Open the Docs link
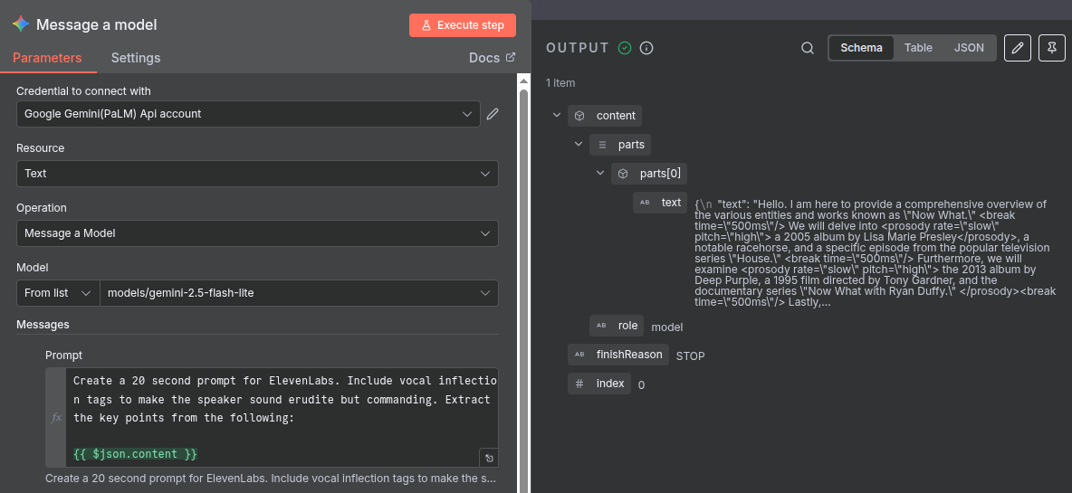Image resolution: width=1072 pixels, height=493 pixels. (493, 58)
